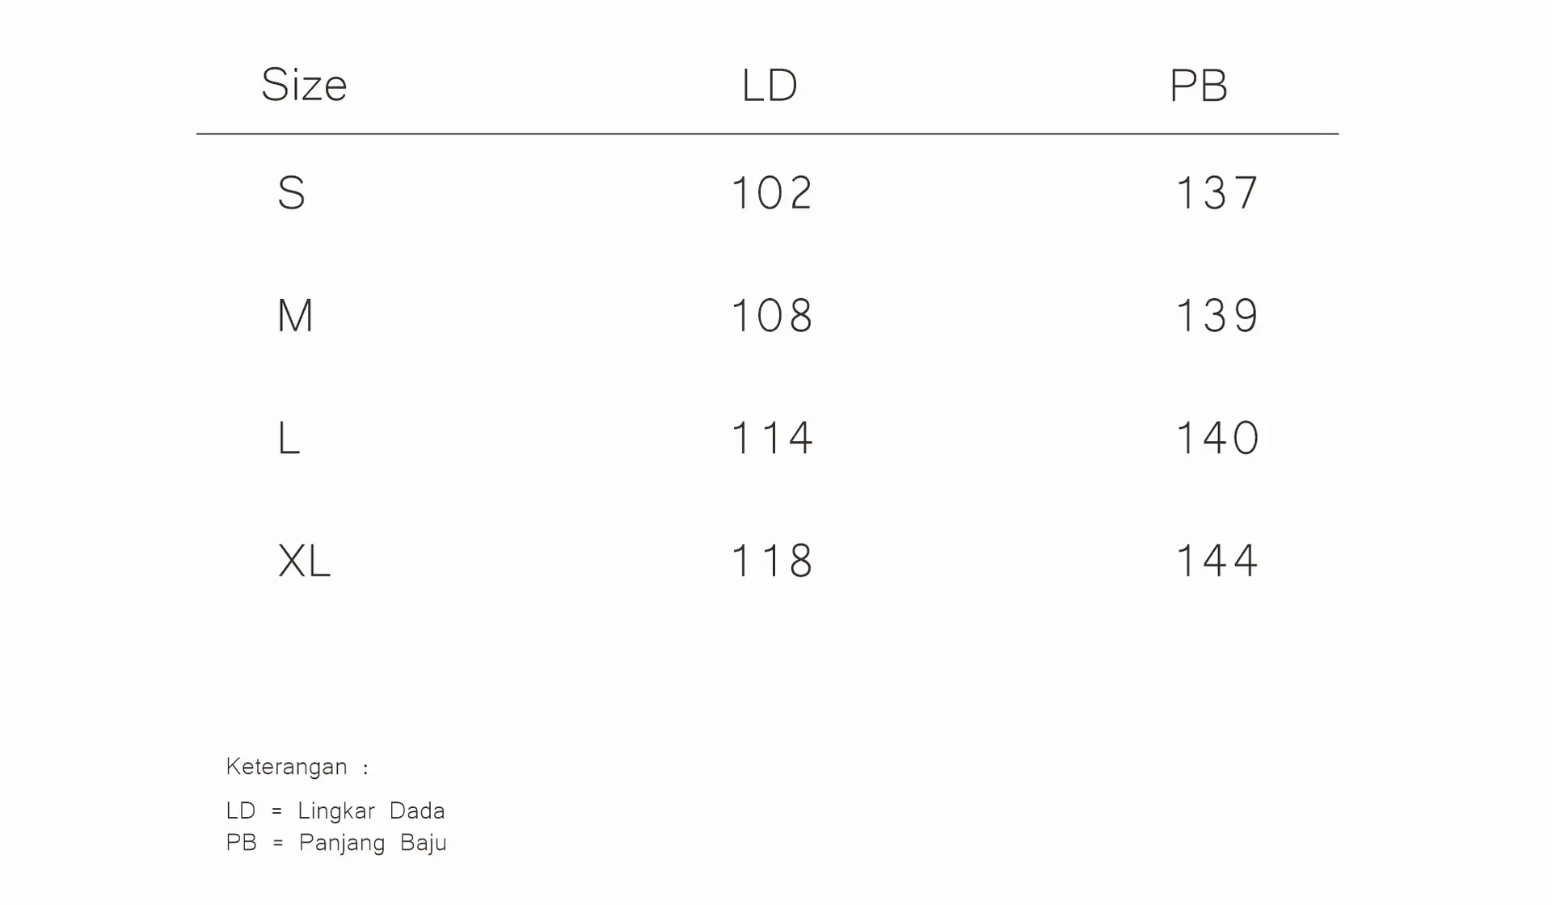Click the Keterangan label

(287, 767)
